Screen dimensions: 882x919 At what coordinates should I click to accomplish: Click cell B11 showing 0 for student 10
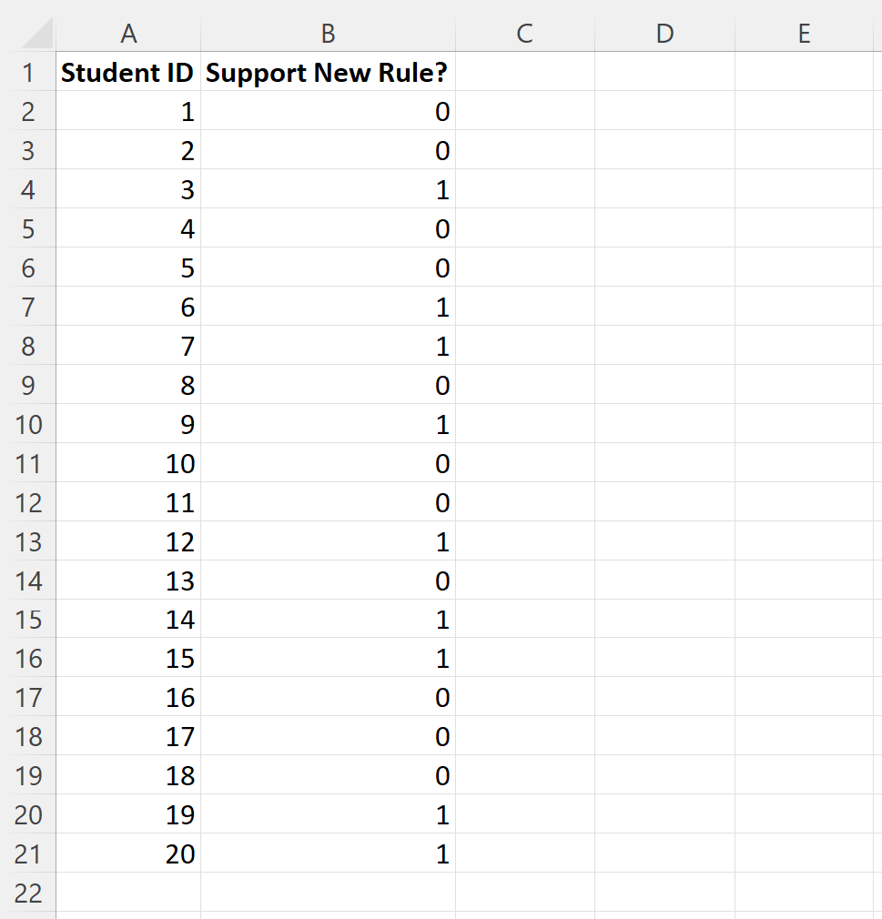327,463
